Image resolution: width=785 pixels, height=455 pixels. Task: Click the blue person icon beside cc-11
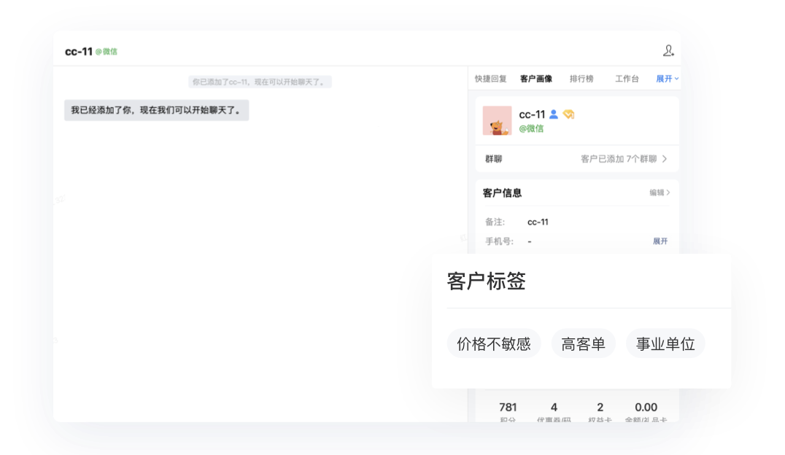point(553,114)
